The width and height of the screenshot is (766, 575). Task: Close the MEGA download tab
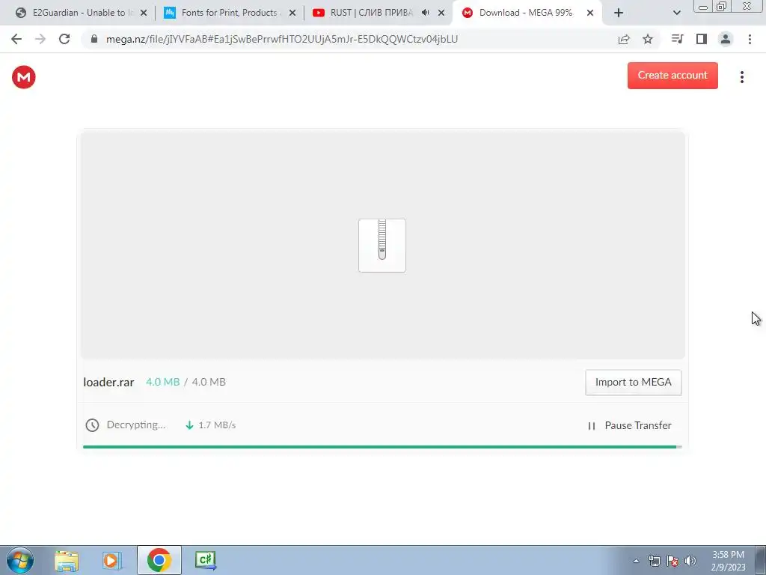click(590, 13)
